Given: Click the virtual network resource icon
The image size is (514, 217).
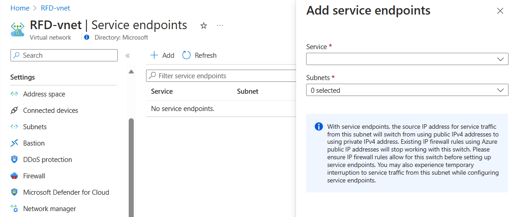Looking at the screenshot, I should pos(17,29).
